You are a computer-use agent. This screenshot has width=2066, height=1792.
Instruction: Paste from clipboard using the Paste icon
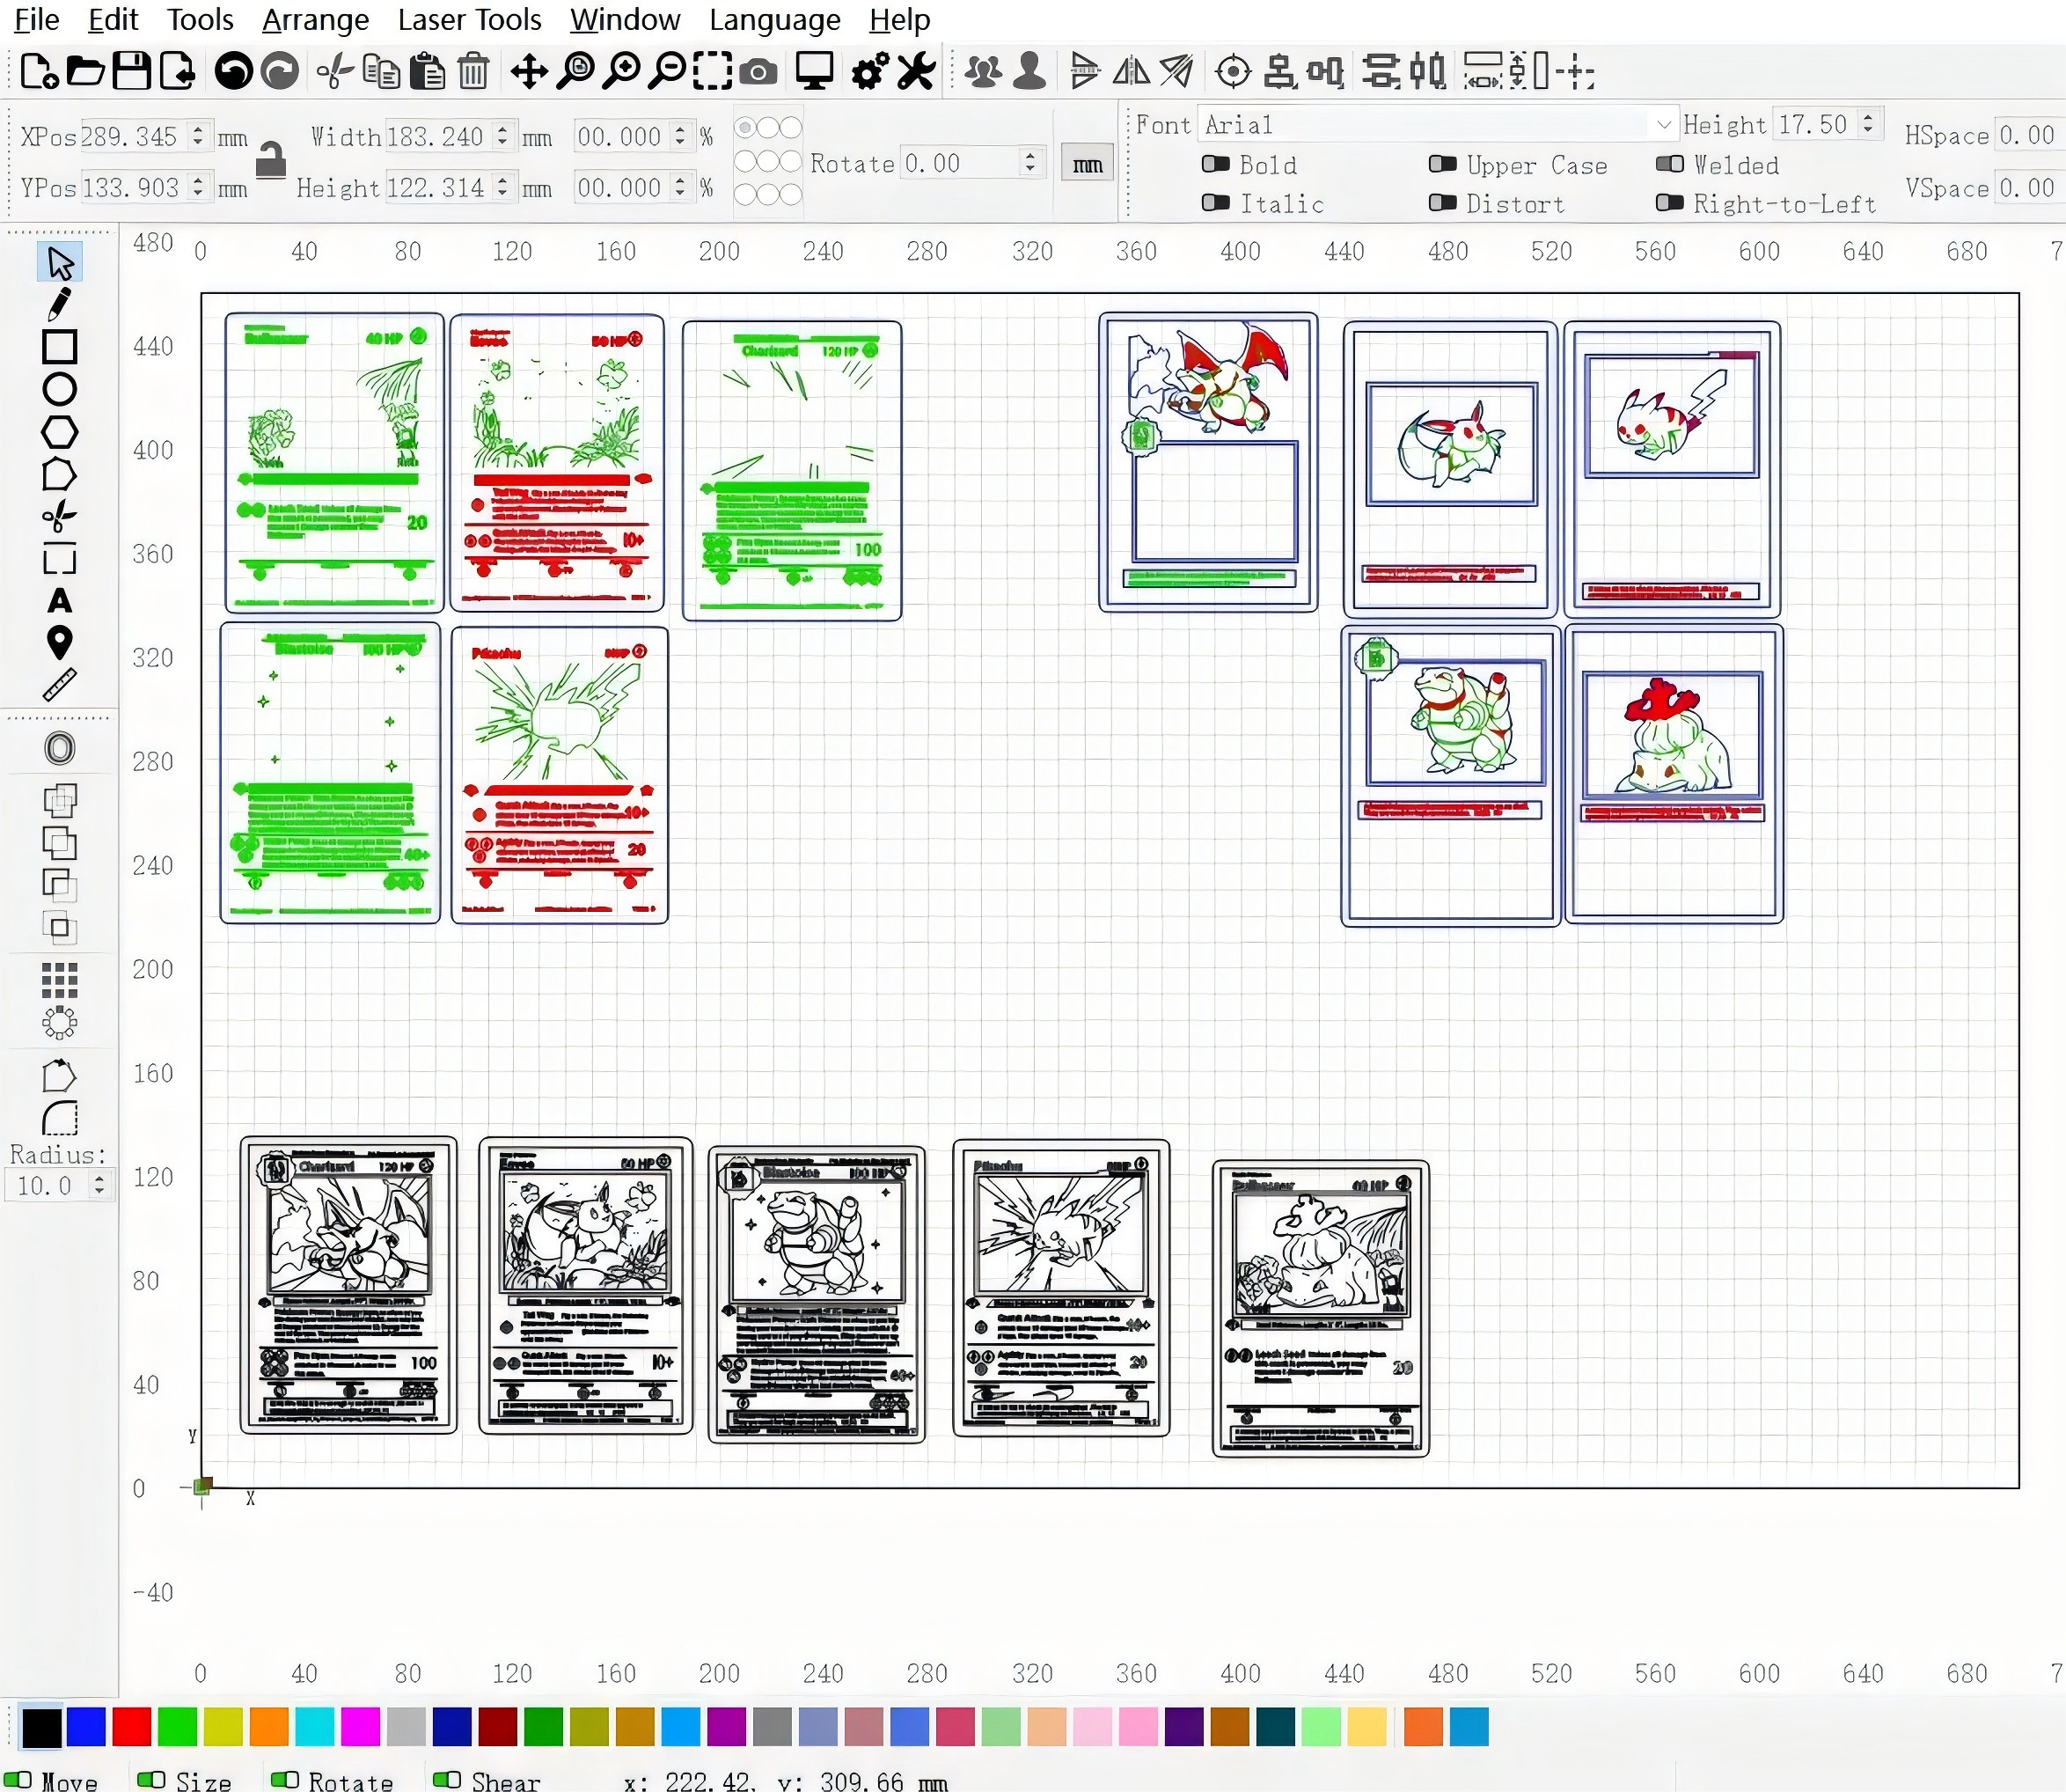coord(428,72)
